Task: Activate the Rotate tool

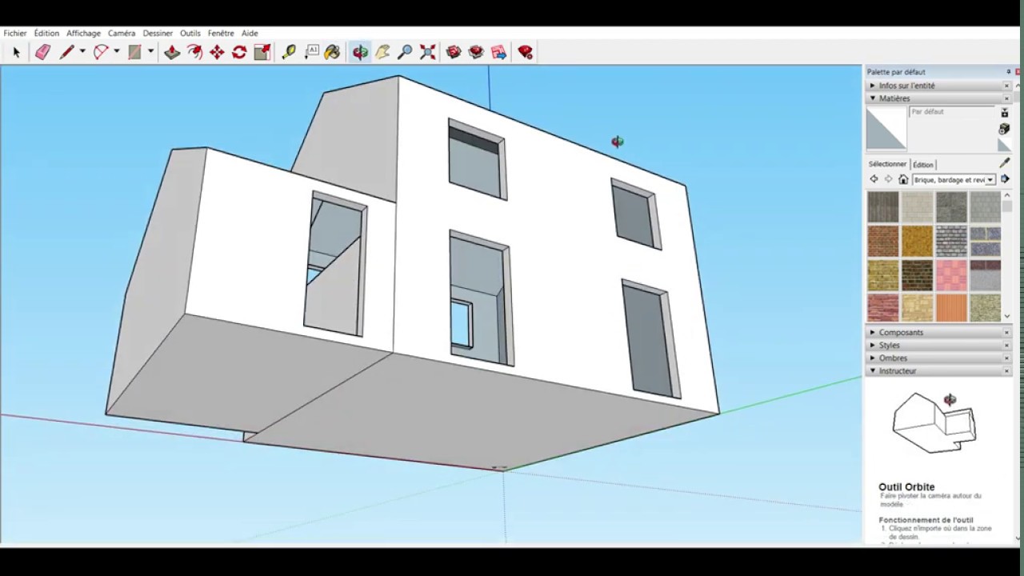Action: coord(239,53)
